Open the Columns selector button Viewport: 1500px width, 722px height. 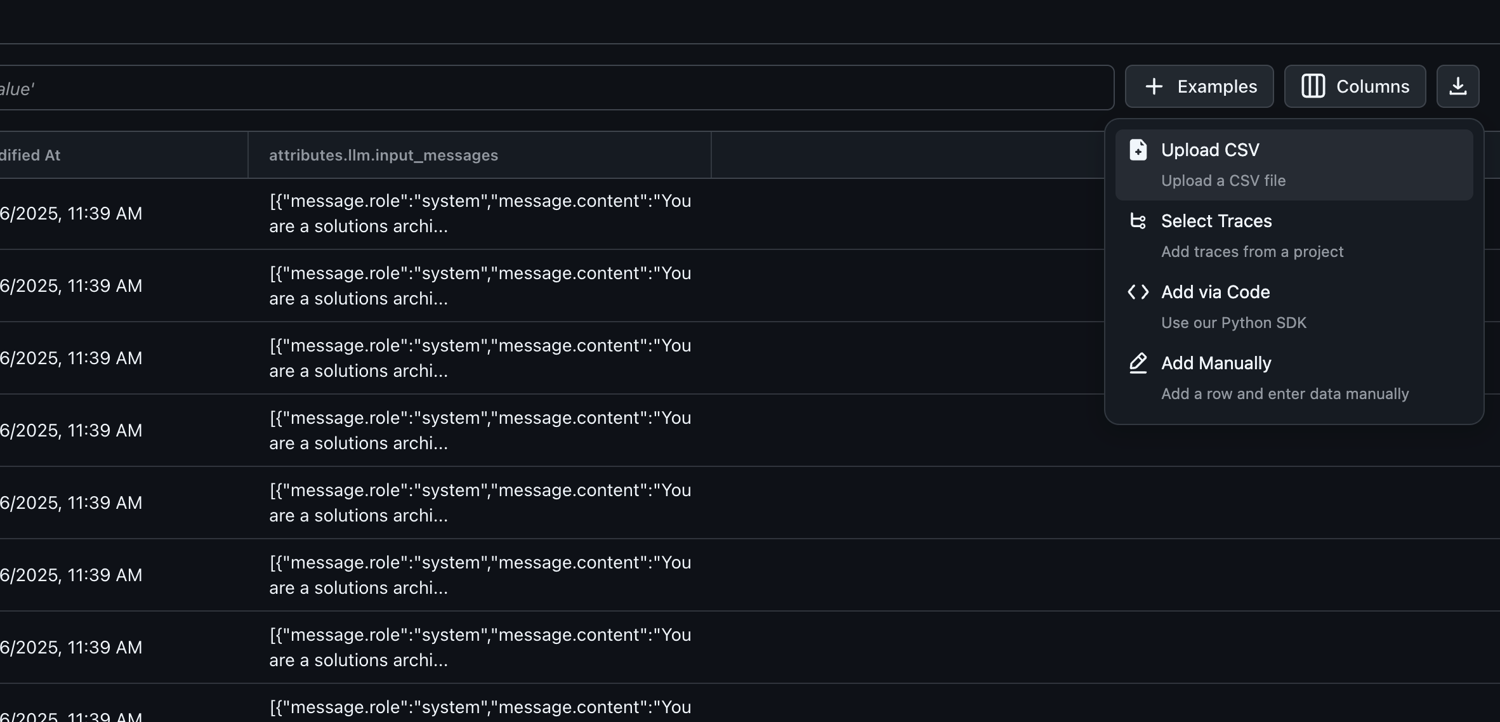(1355, 86)
